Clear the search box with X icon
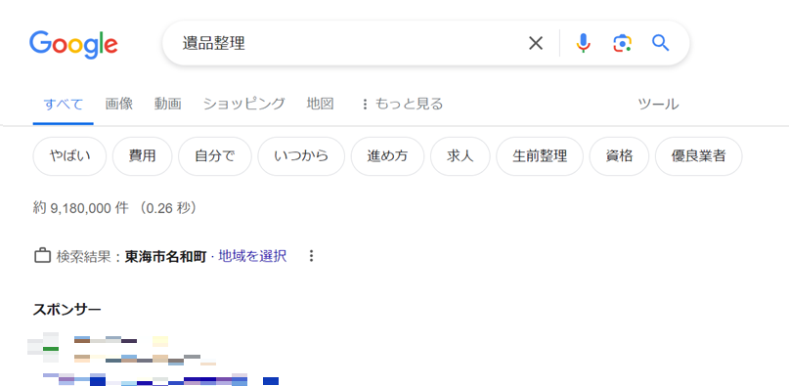The image size is (789, 386). pos(536,43)
